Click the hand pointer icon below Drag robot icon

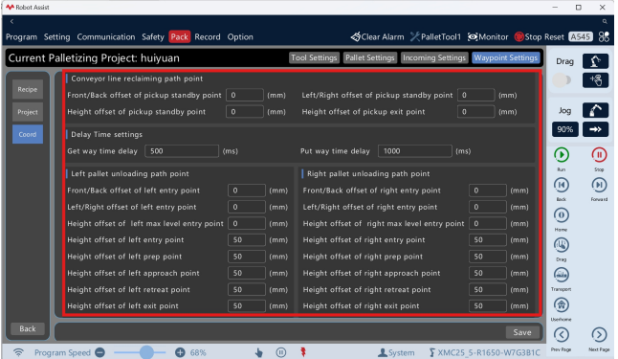click(595, 80)
